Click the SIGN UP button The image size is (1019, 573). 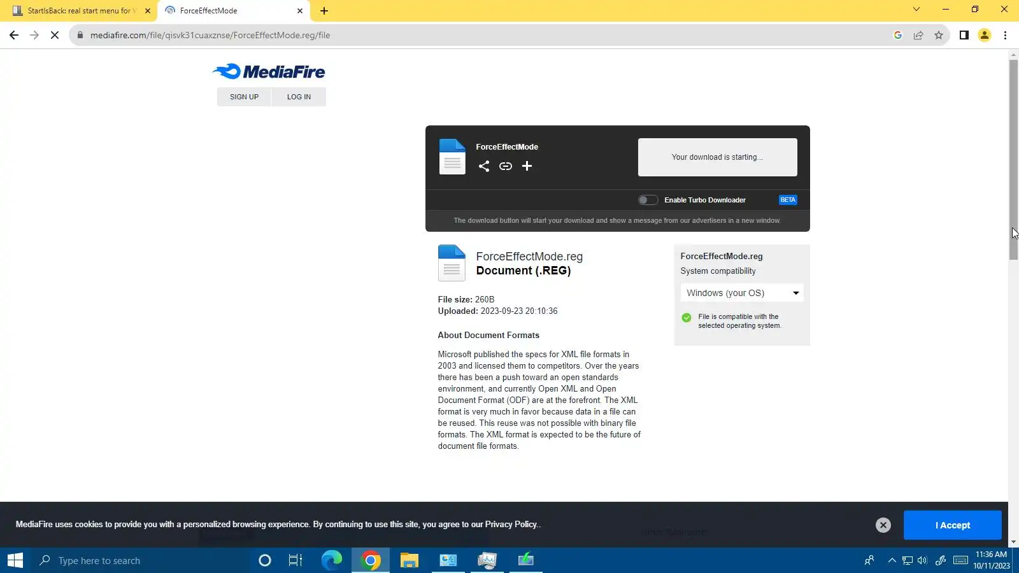click(x=244, y=97)
